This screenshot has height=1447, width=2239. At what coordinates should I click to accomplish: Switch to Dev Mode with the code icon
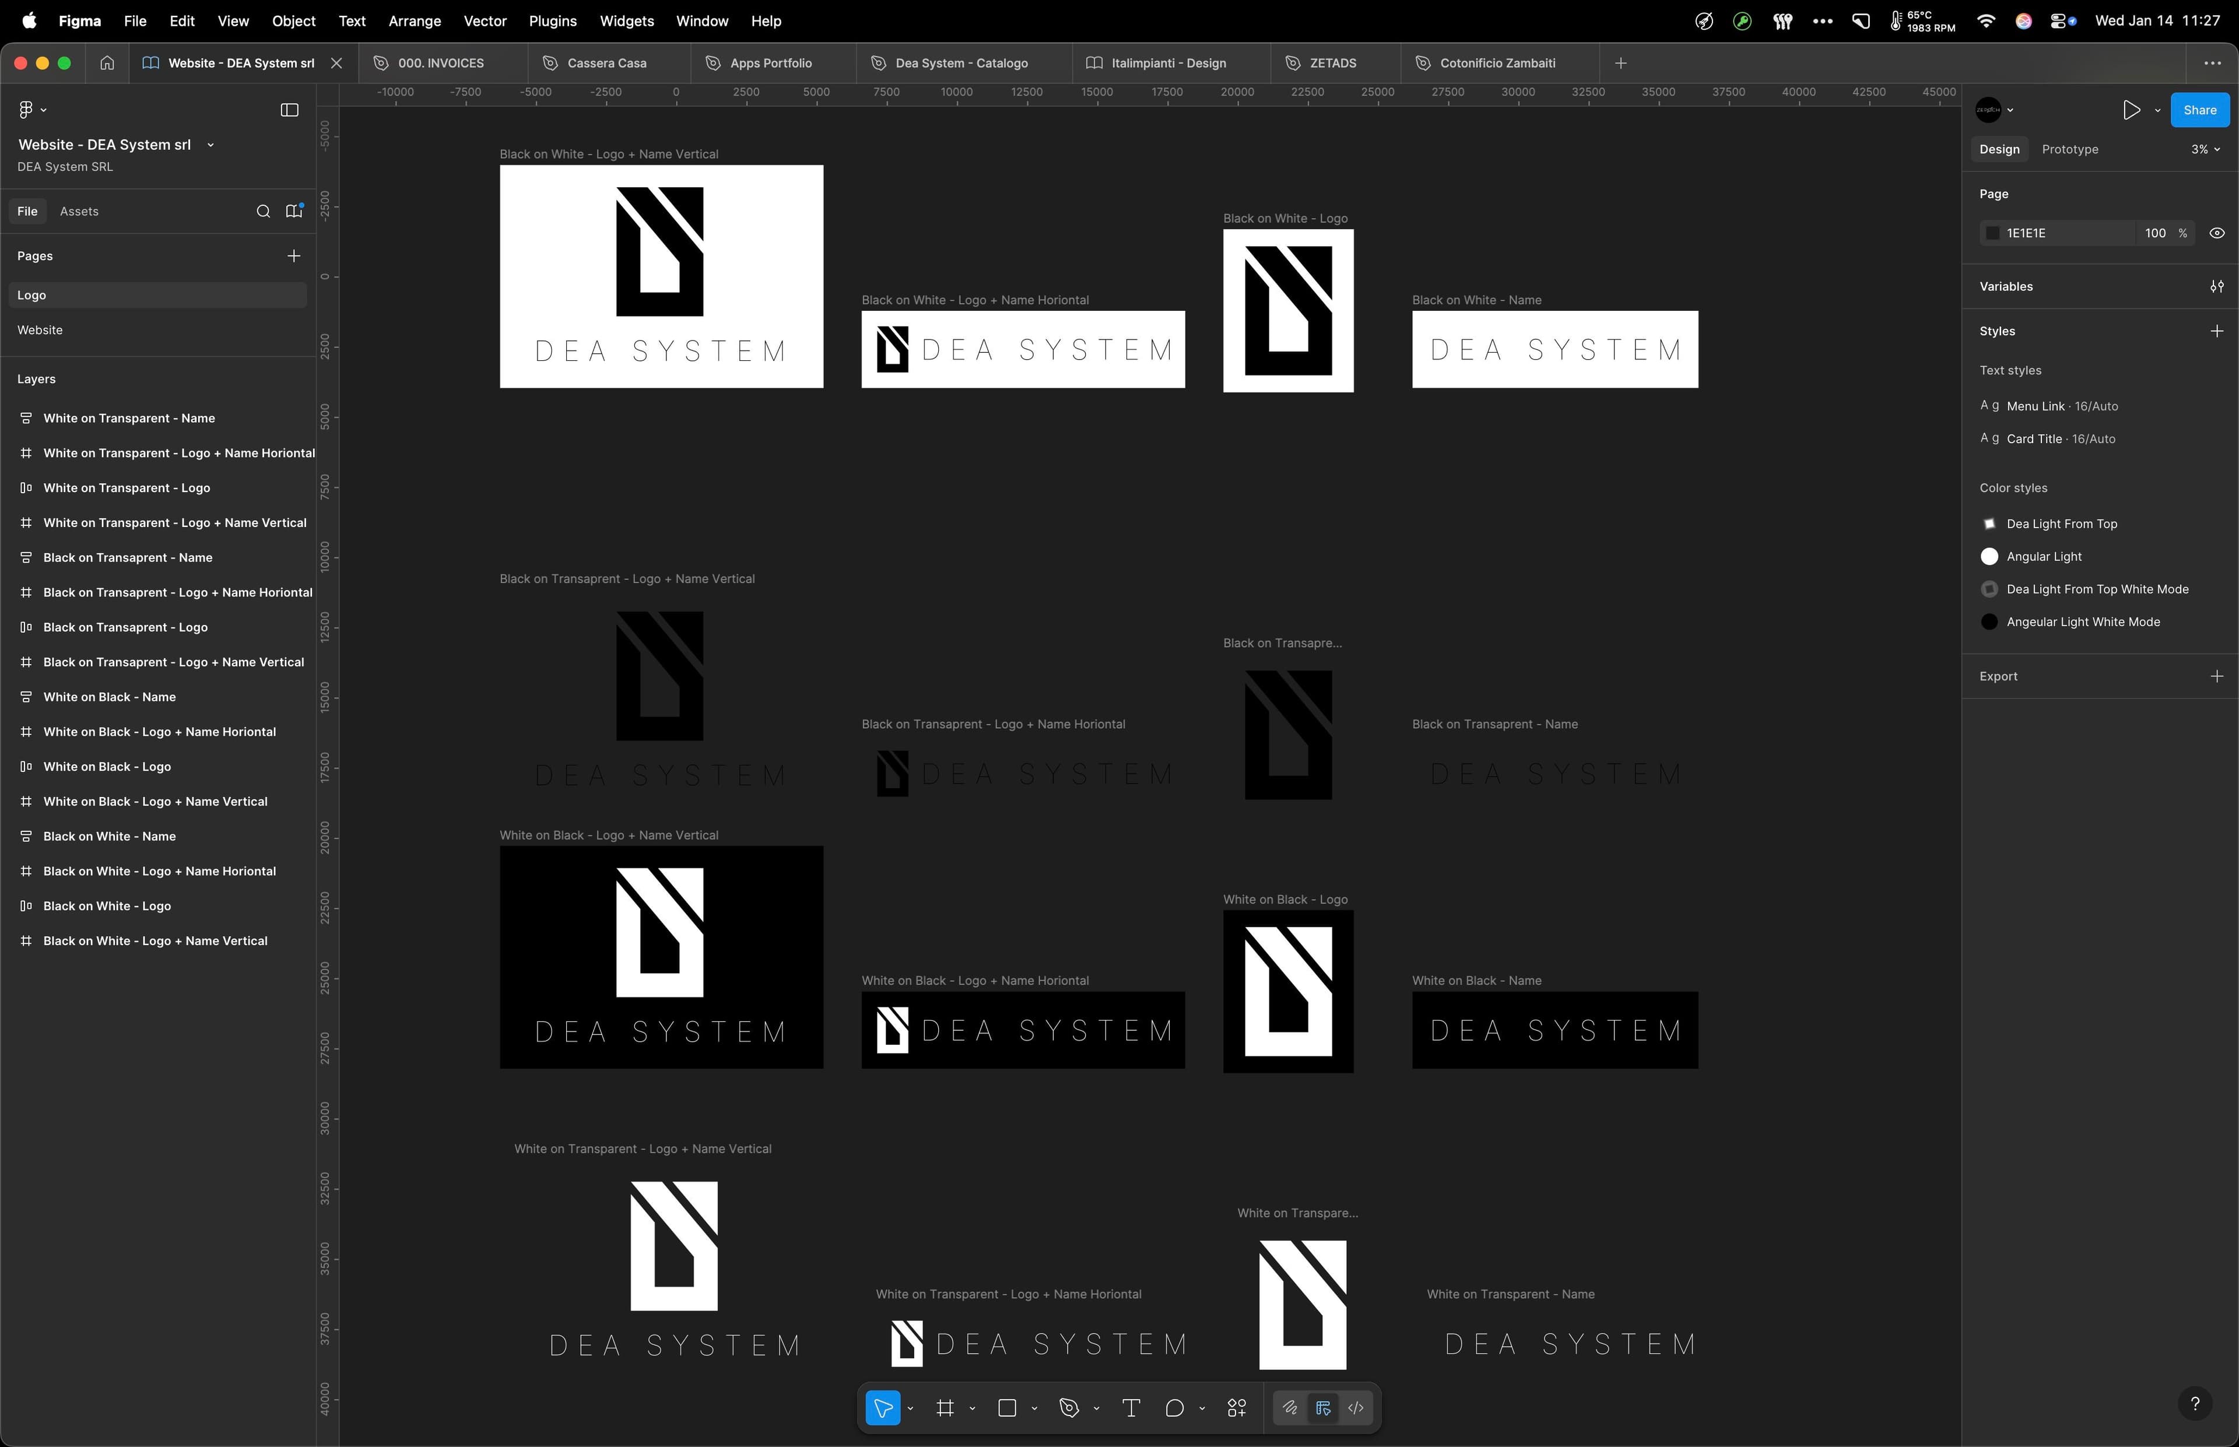(1355, 1407)
